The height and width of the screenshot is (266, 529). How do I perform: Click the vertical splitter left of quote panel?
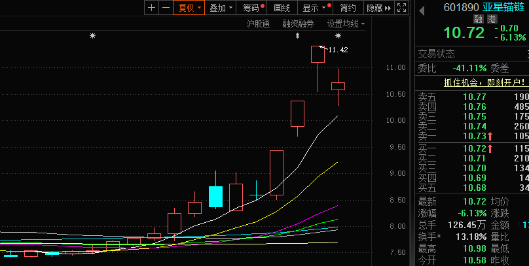click(413, 131)
